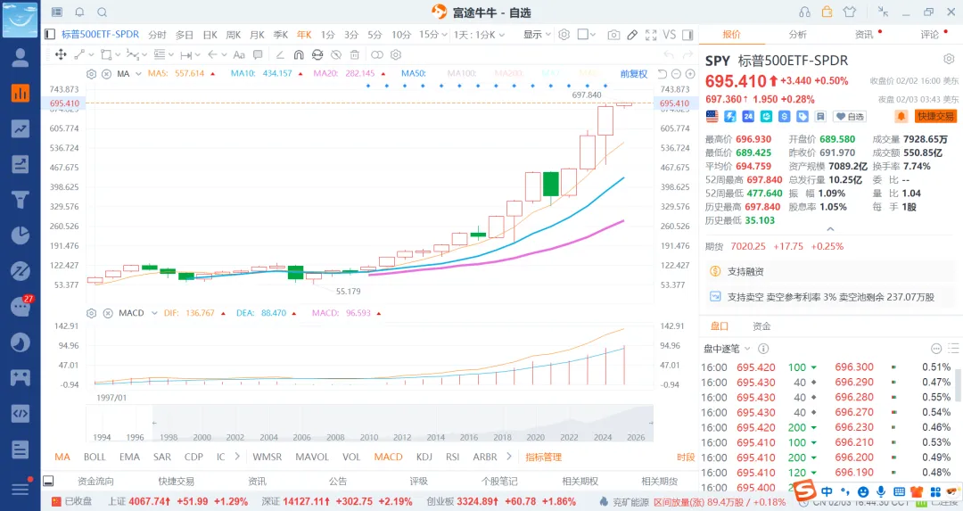Open the text annotation tool
This screenshot has width=963, height=511.
(238, 55)
